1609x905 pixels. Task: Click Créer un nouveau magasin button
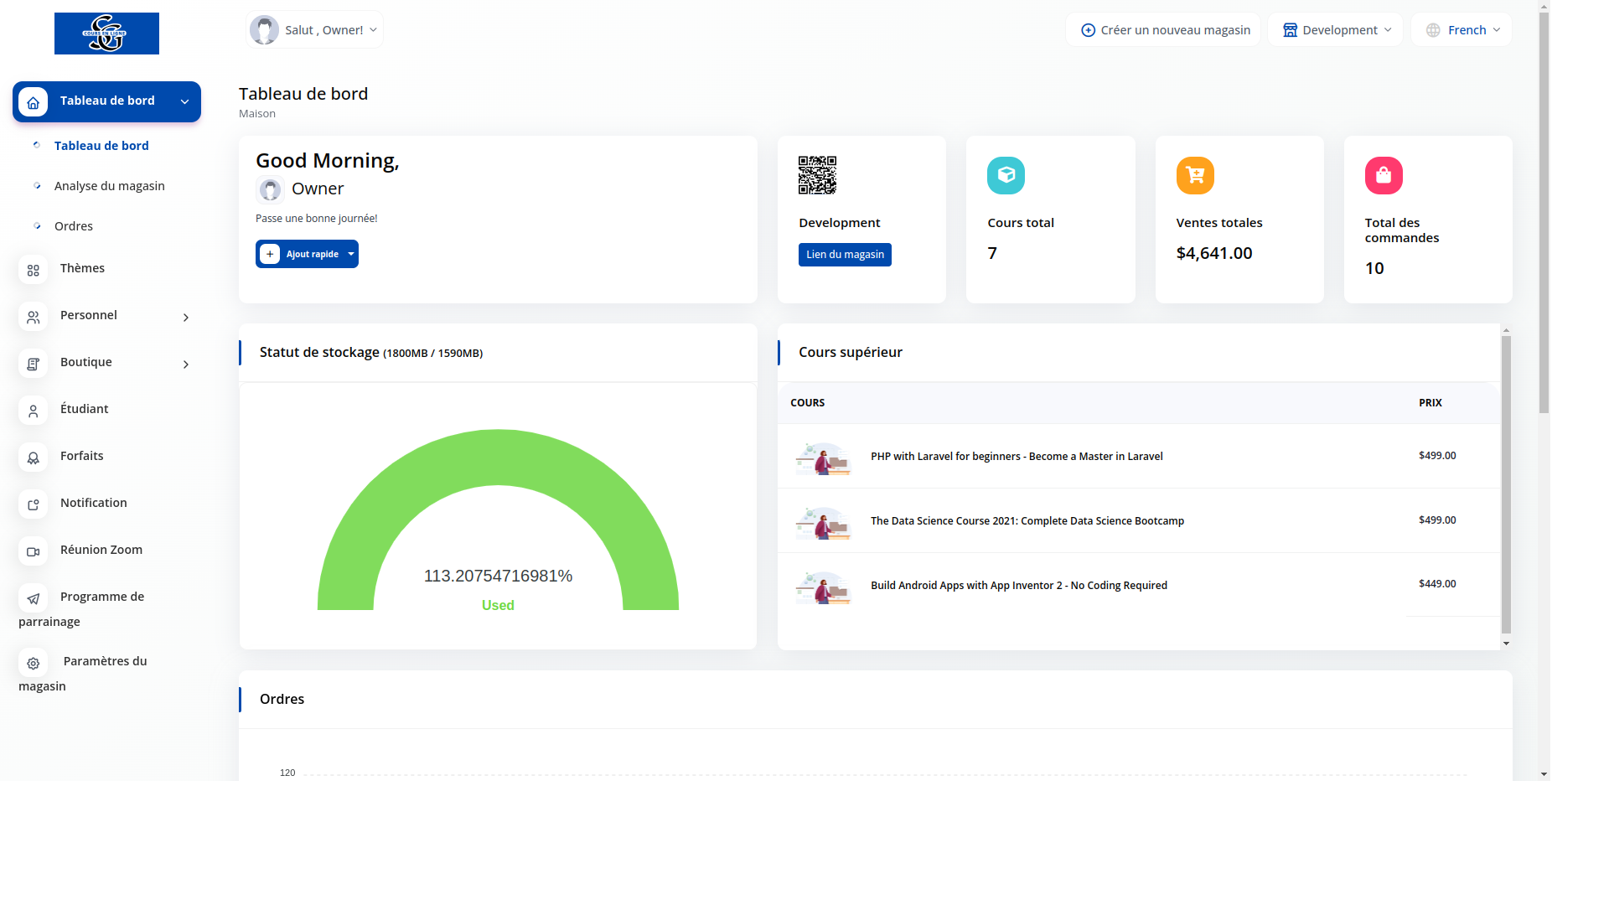point(1164,30)
